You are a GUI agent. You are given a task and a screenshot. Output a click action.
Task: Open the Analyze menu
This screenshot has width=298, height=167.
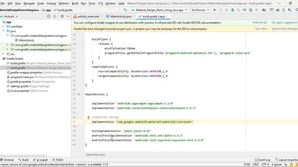[x=51, y=3]
